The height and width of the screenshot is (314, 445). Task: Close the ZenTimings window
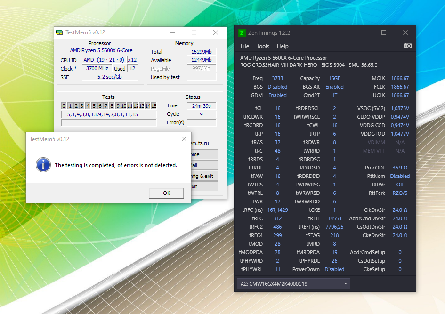click(x=405, y=32)
